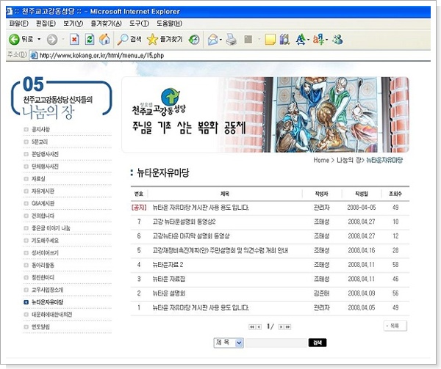The height and width of the screenshot is (369, 441).
Task: Open '좋은글 이야기 나눔' in the sidebar
Action: point(51,228)
